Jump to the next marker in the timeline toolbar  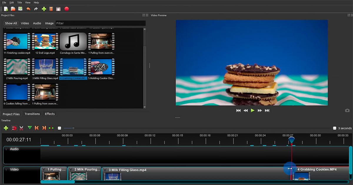[x=44, y=128]
